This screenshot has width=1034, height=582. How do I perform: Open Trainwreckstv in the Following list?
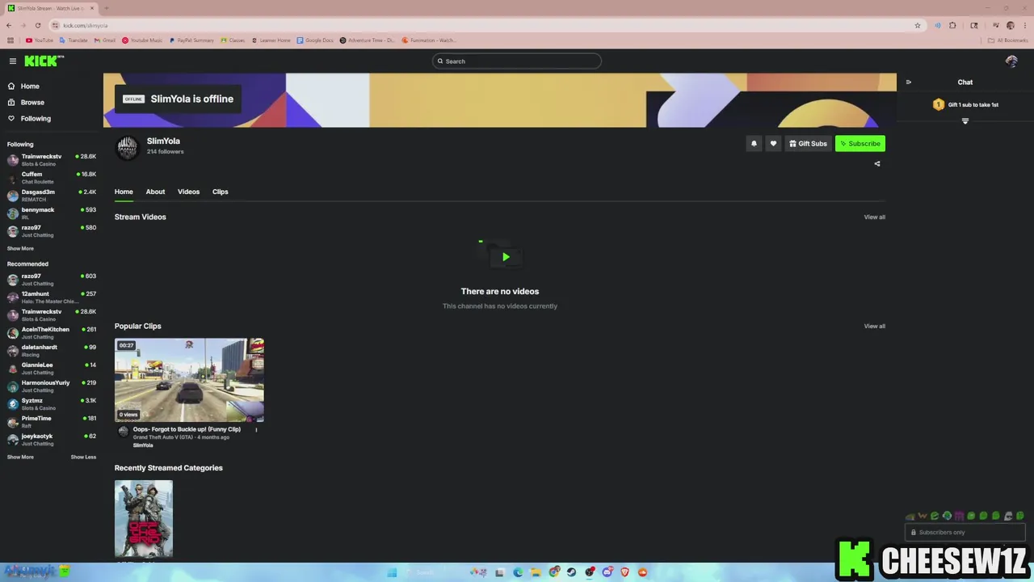click(x=51, y=159)
